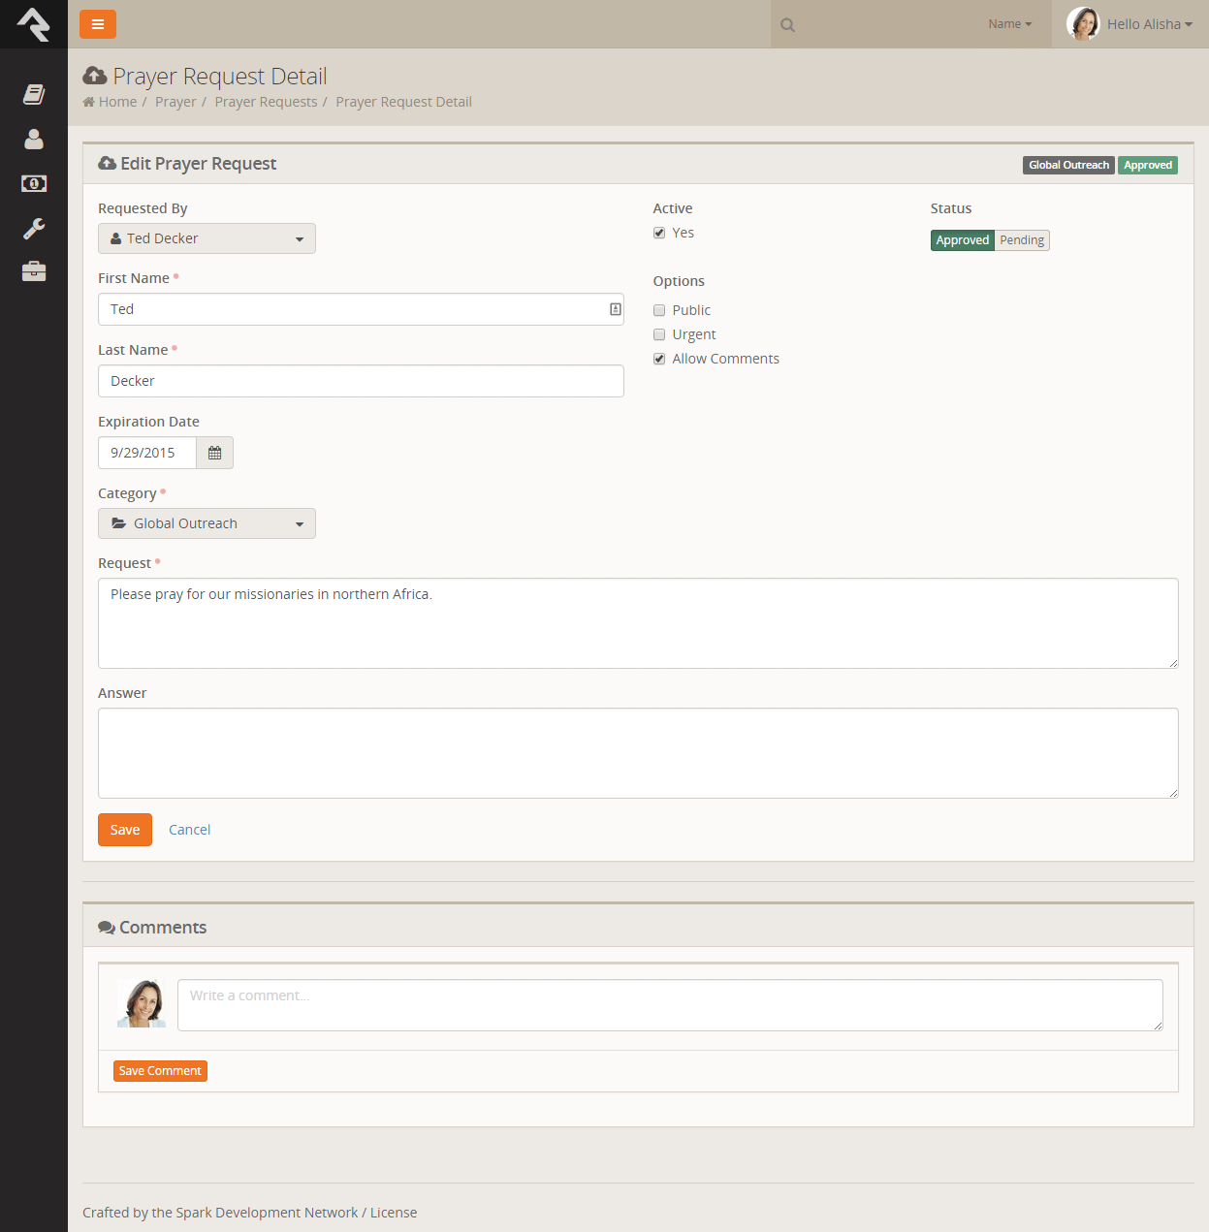Uncheck the Active Yes checkbox
This screenshot has height=1232, width=1209.
[x=659, y=233]
